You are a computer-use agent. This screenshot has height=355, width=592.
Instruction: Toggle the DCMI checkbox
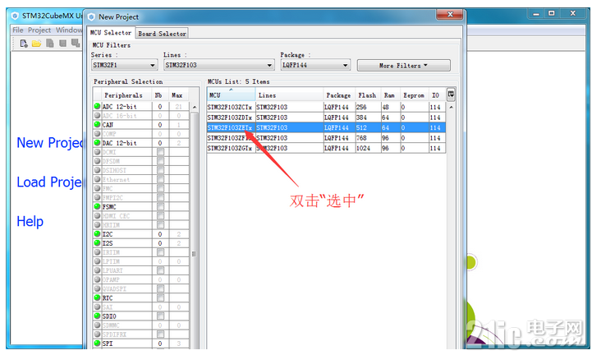(160, 151)
